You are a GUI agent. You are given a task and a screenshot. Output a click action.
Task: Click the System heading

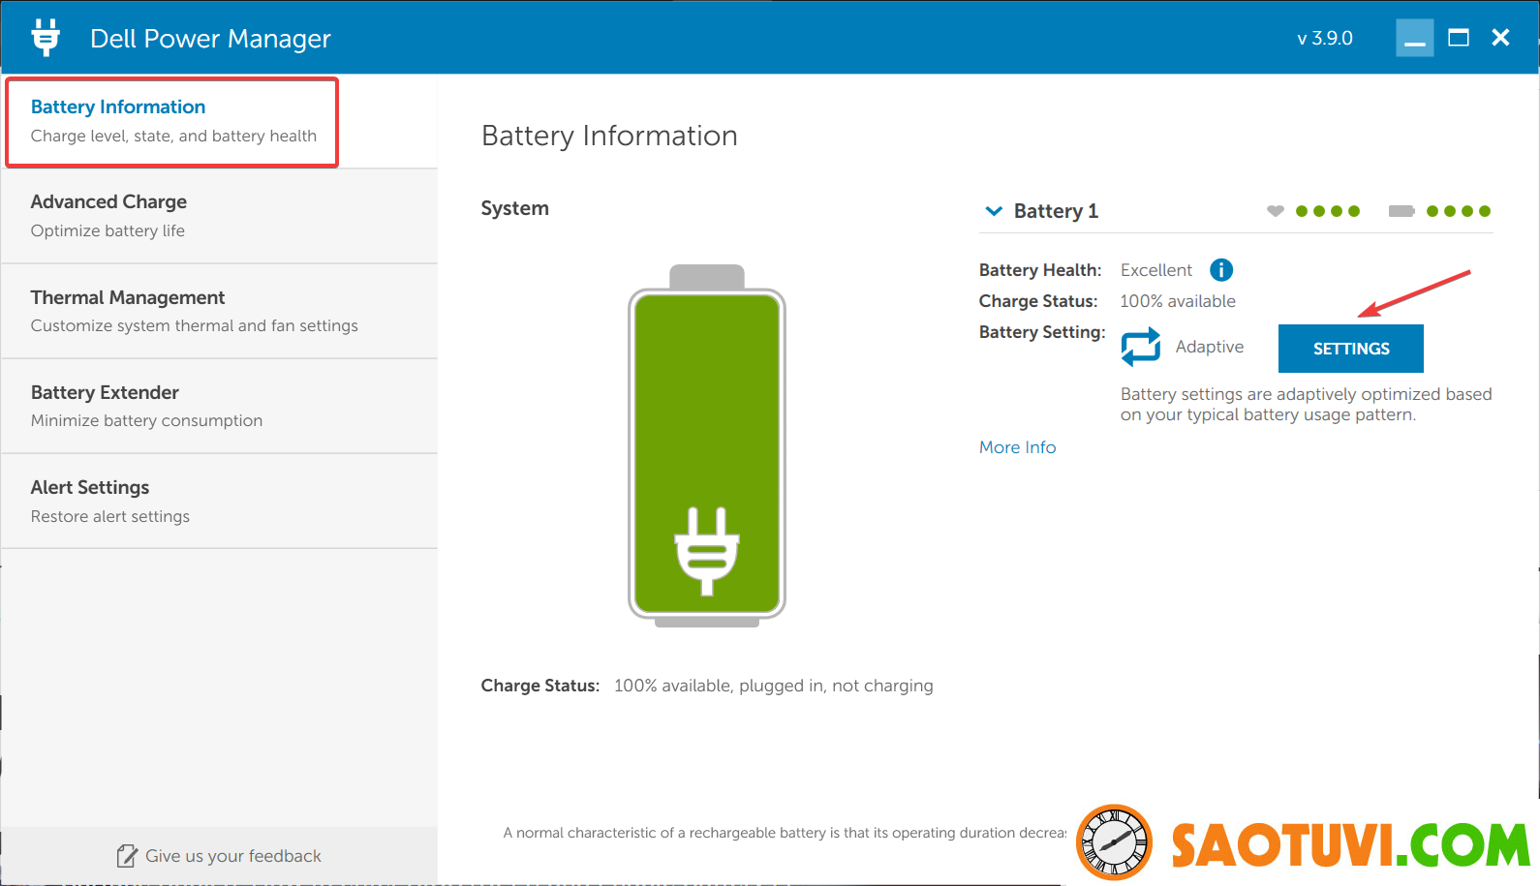pos(515,208)
